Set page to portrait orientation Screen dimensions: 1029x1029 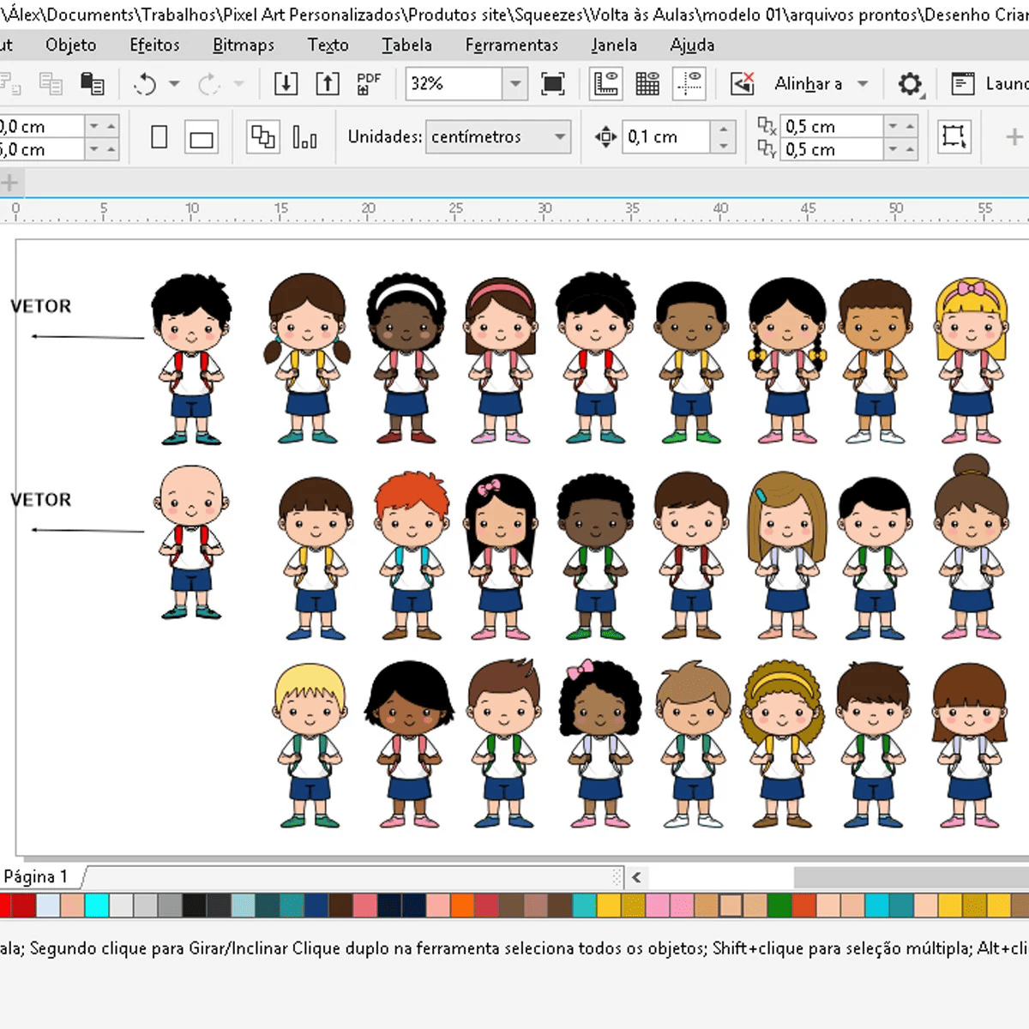pyautogui.click(x=159, y=137)
